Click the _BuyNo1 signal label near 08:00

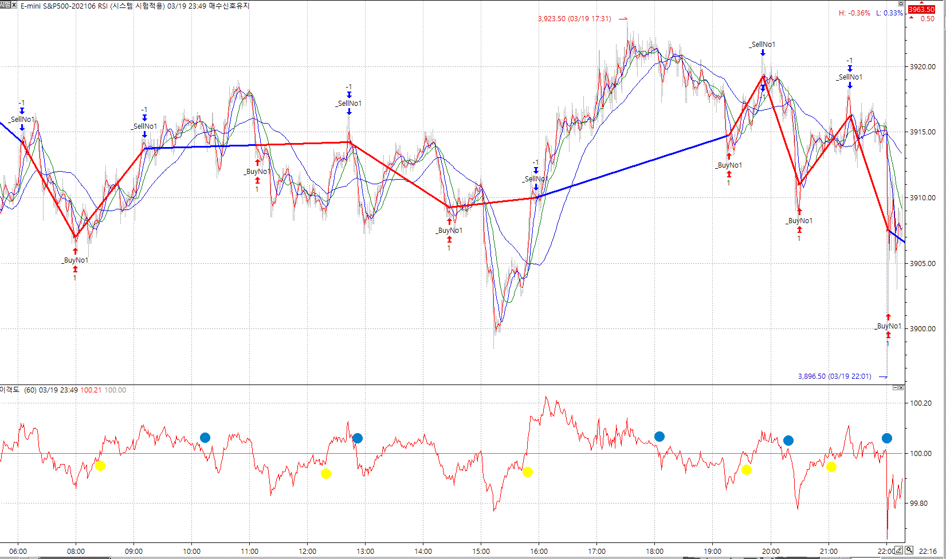click(x=76, y=260)
